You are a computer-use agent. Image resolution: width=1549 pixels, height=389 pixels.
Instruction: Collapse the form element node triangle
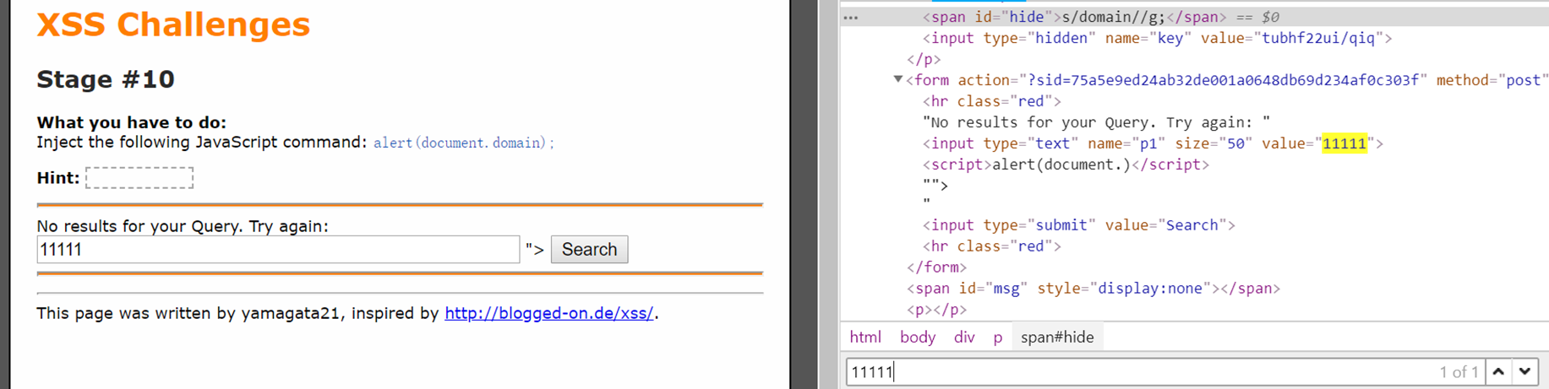point(897,79)
